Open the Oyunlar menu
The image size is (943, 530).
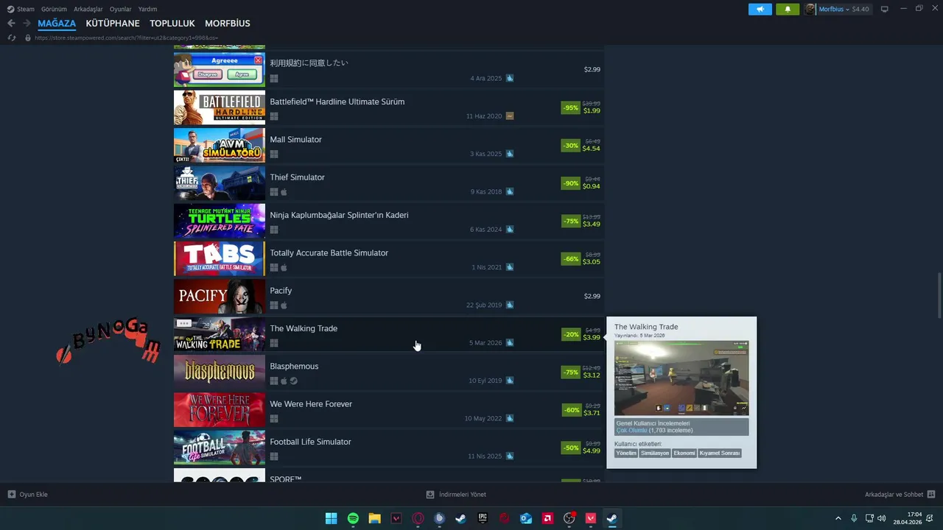point(121,9)
